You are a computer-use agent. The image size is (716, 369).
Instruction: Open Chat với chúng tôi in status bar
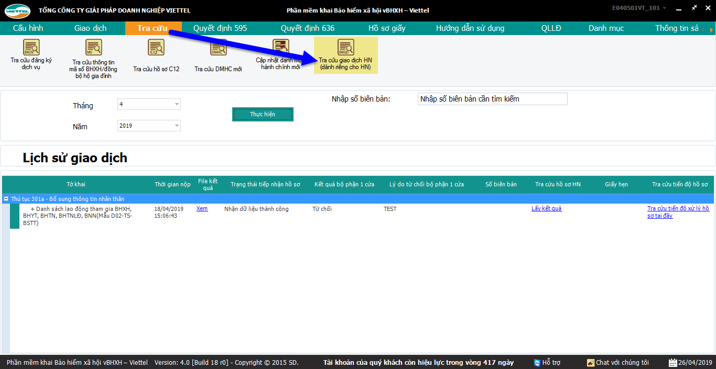pyautogui.click(x=617, y=362)
